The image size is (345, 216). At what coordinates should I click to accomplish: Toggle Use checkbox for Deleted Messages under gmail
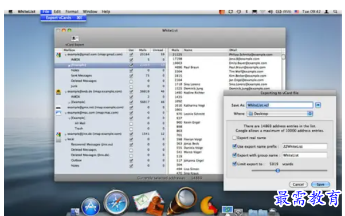(131, 81)
